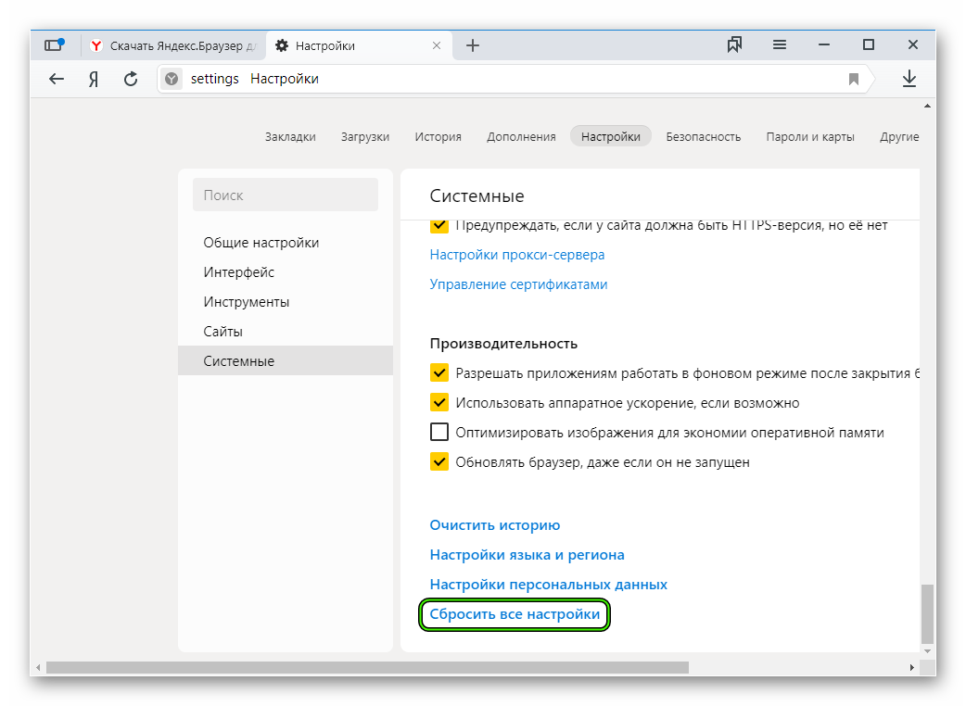The height and width of the screenshot is (706, 966).
Task: Click the scroll left arrow of horizontal scrollbar
Action: click(38, 668)
